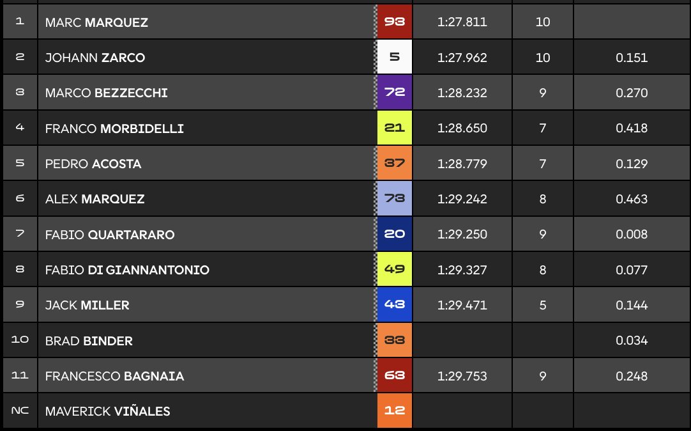
Task: Click the Fabio Quartararo rider name
Action: pos(110,235)
